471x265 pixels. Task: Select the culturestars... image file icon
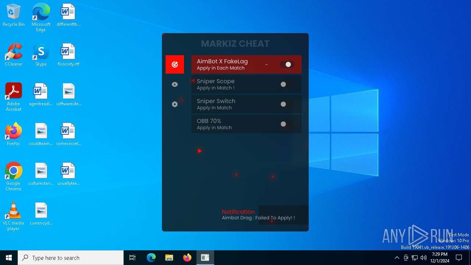41,174
